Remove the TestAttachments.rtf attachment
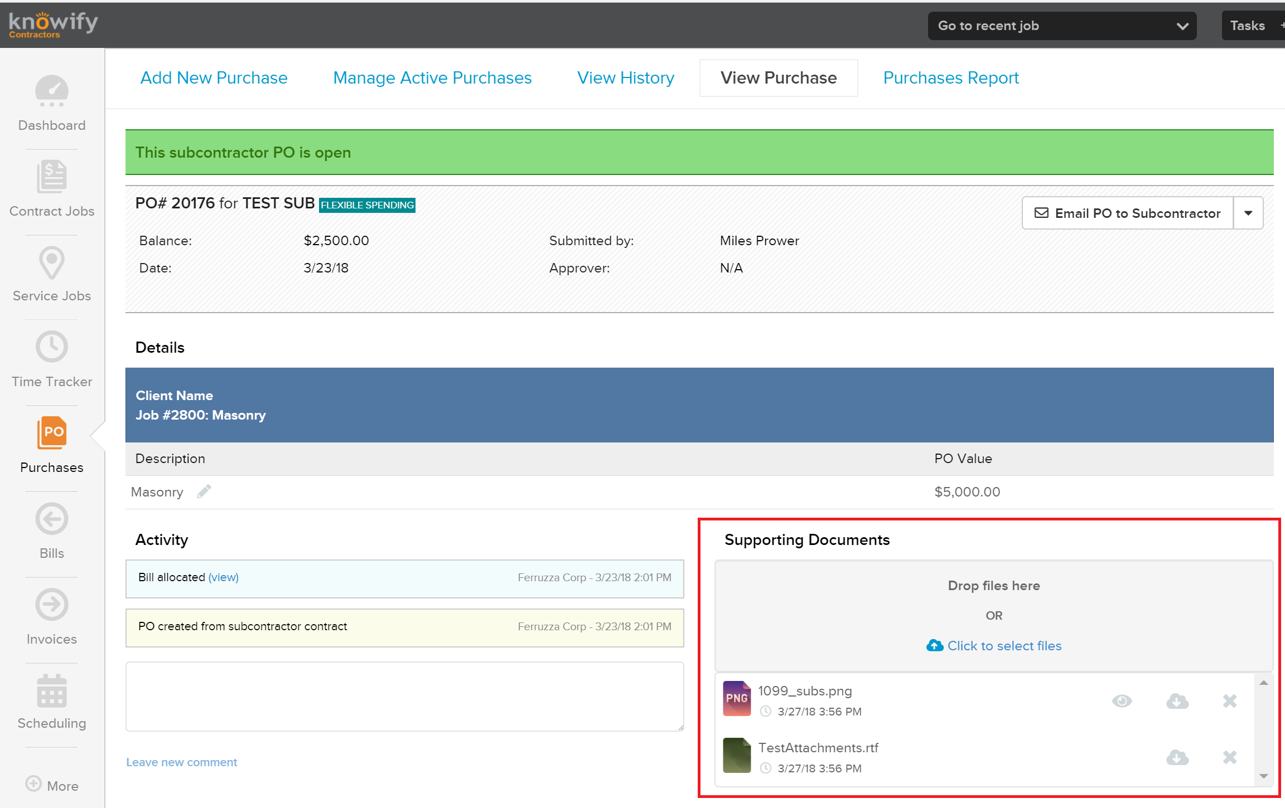Screen dimensions: 1285x808 pos(1230,757)
